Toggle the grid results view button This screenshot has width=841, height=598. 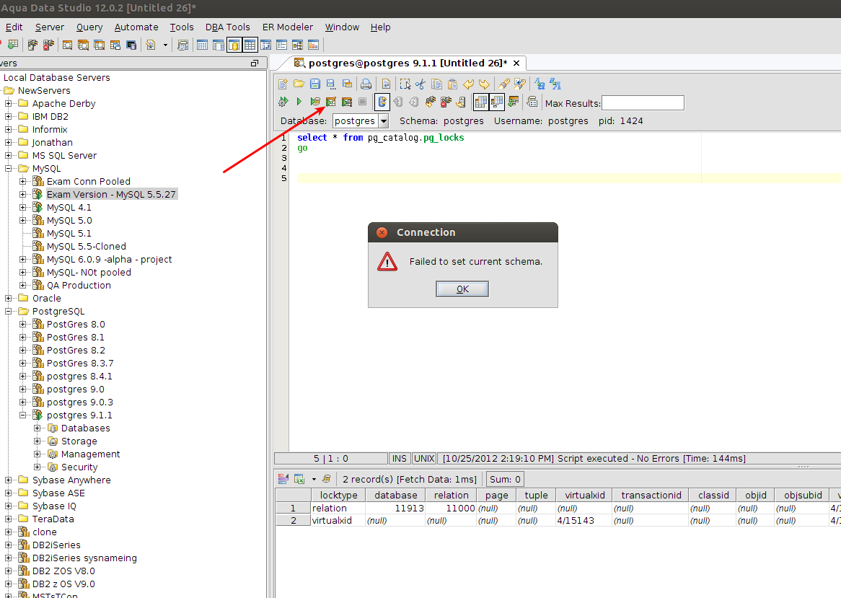click(x=480, y=102)
